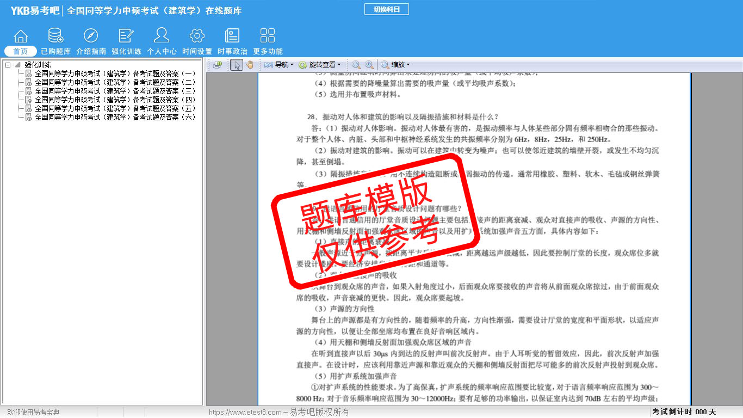
Task: Click the zoom in magnifier icon
Action: 369,65
